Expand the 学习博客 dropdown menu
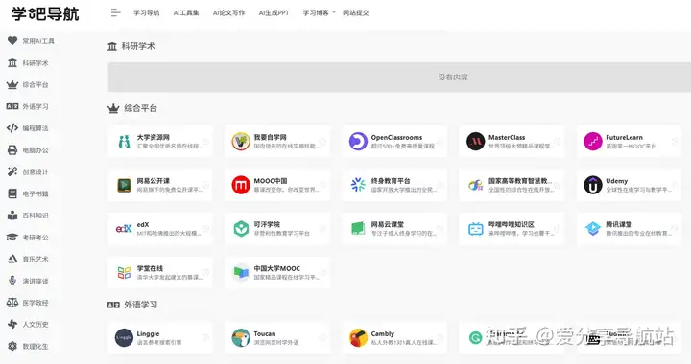This screenshot has height=364, width=691. pyautogui.click(x=319, y=12)
